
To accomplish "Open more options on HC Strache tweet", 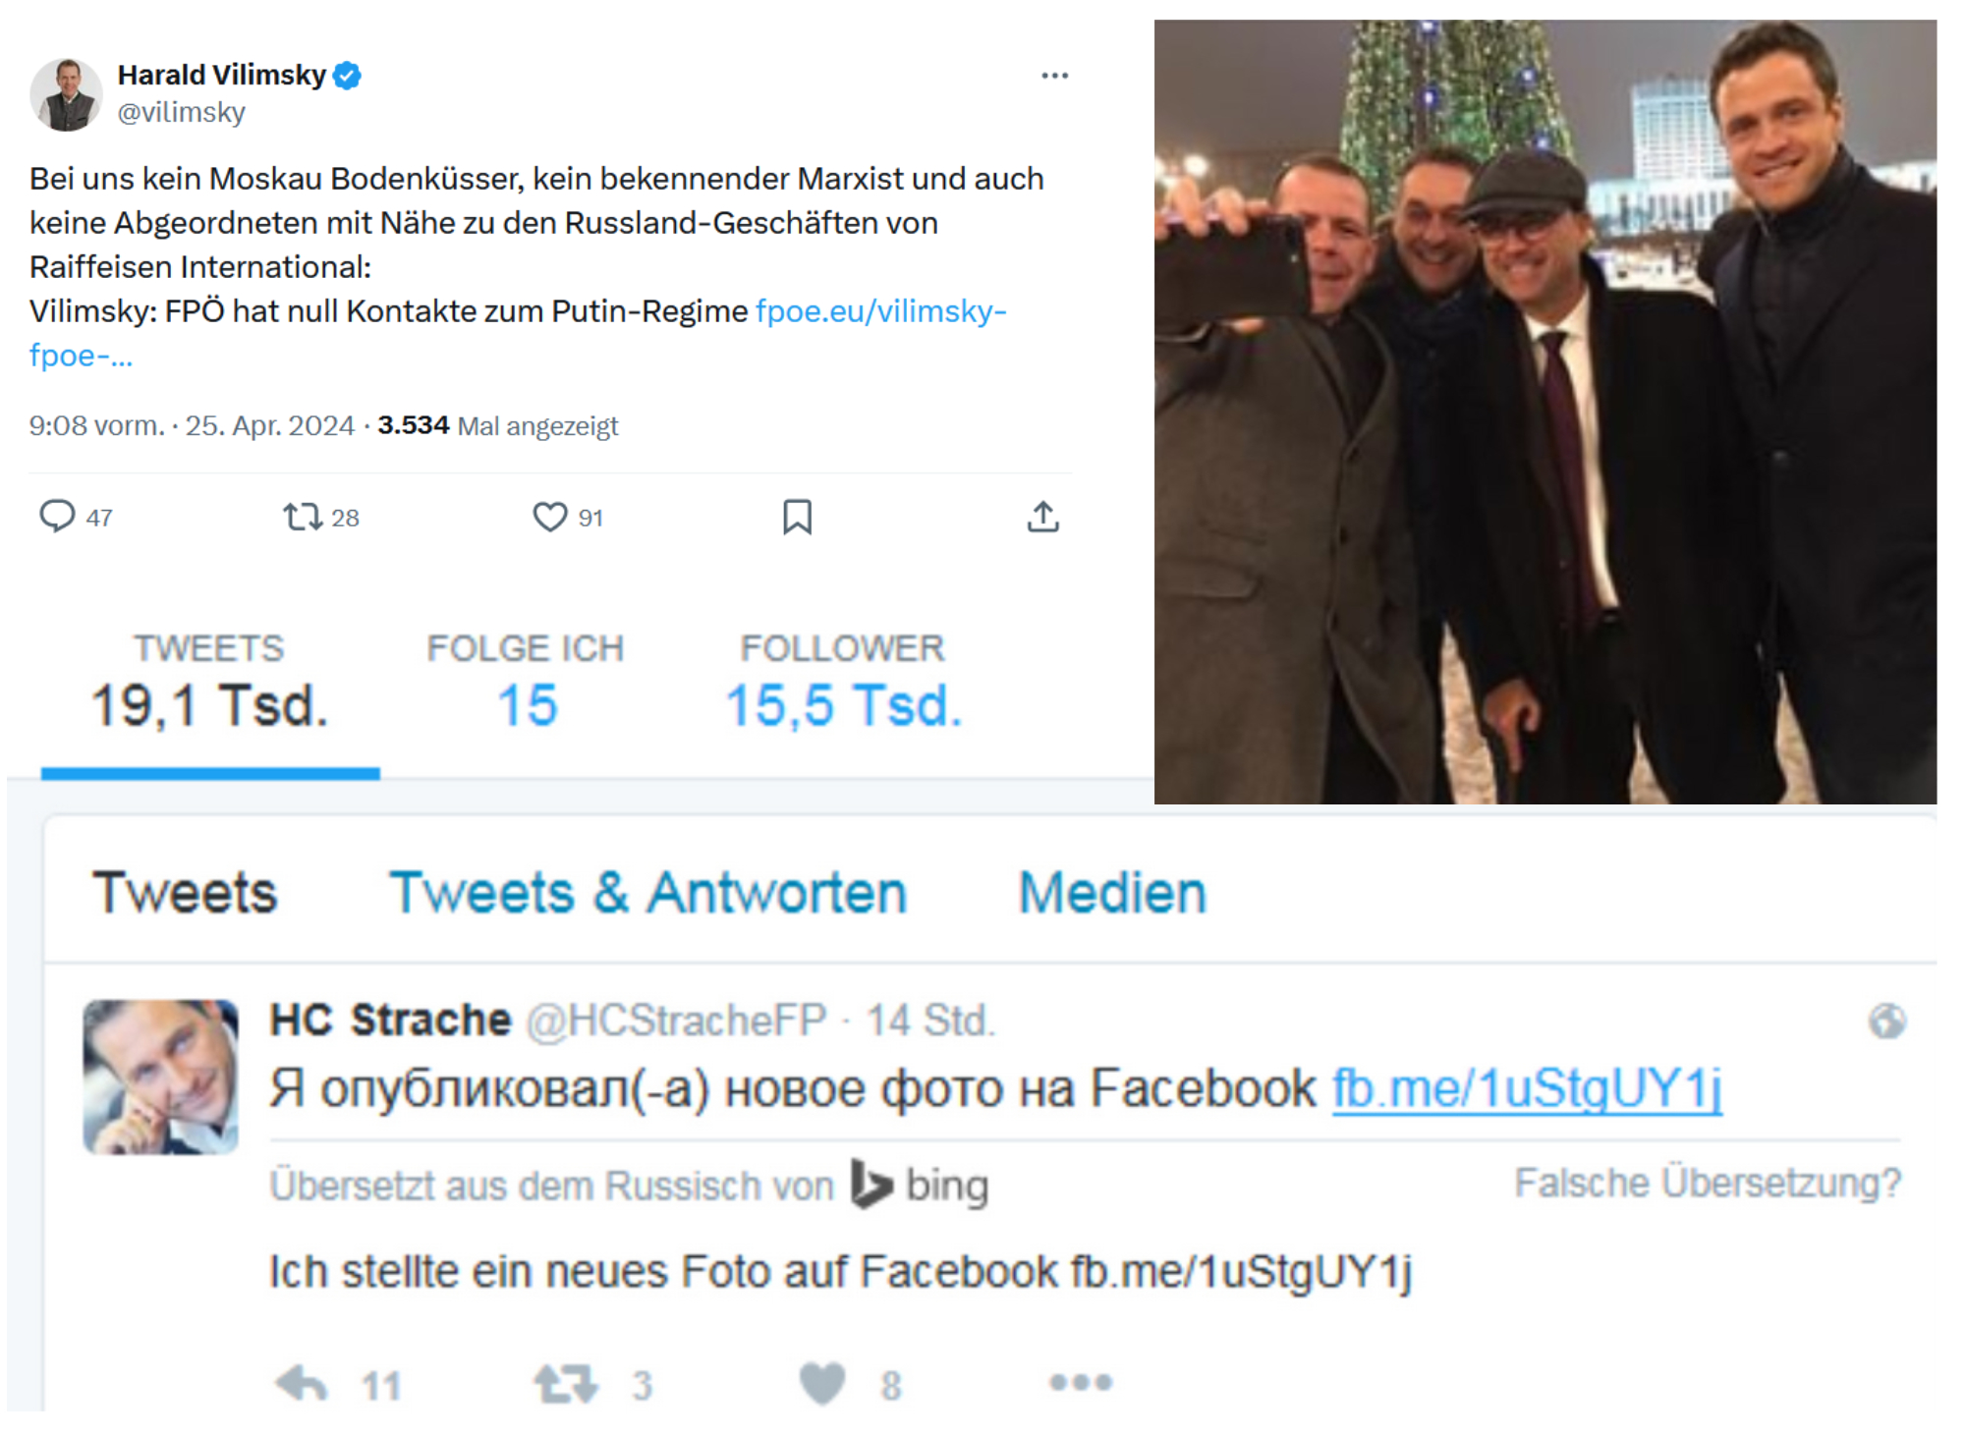I will pyautogui.click(x=1080, y=1383).
